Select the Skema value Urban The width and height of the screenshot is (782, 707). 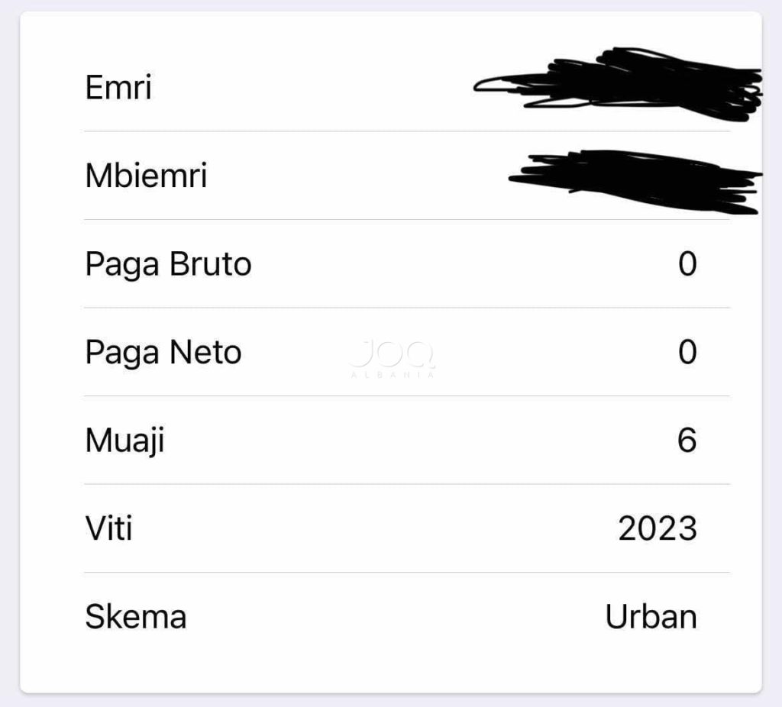coord(651,617)
